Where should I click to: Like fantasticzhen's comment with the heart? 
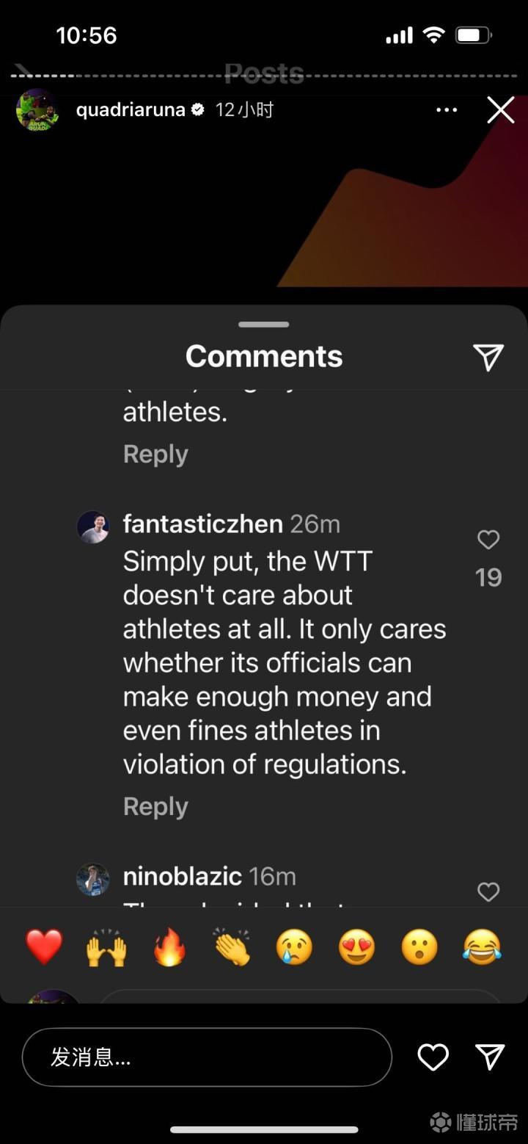(488, 540)
